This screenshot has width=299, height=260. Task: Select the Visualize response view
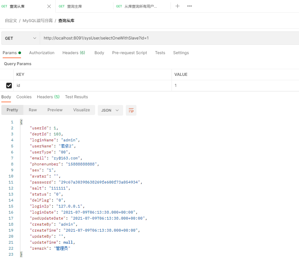(x=81, y=110)
